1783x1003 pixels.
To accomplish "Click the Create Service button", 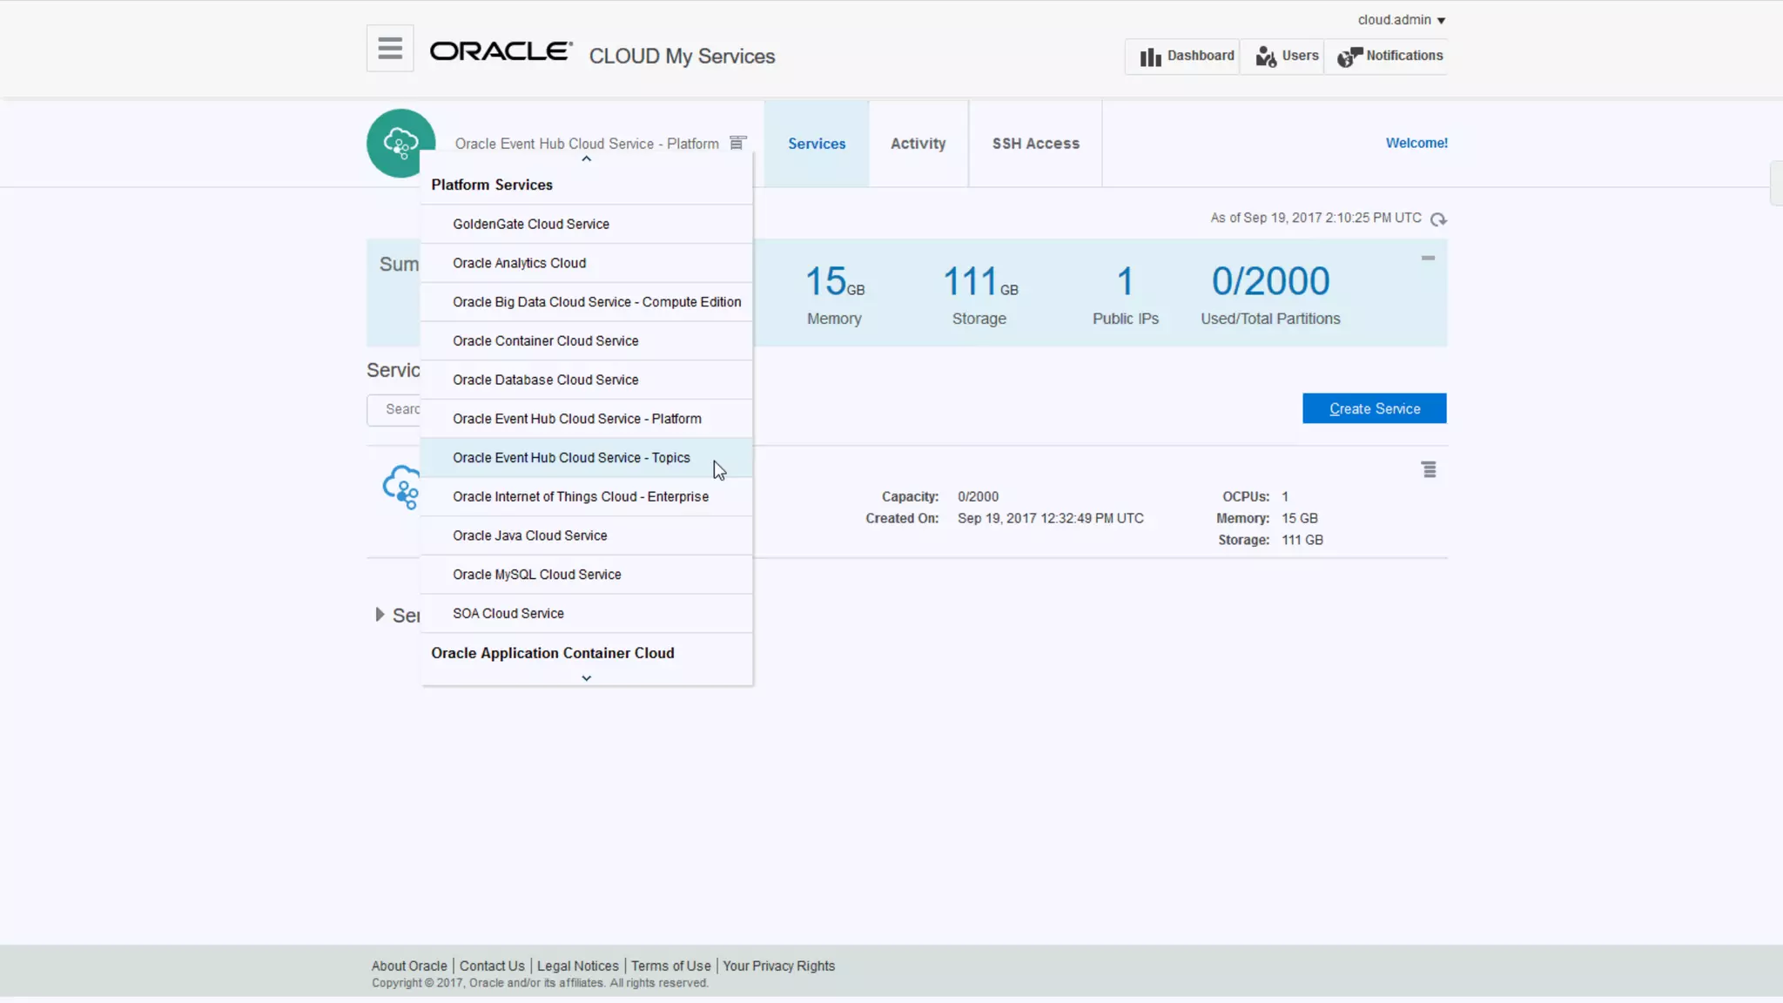I will click(x=1374, y=408).
